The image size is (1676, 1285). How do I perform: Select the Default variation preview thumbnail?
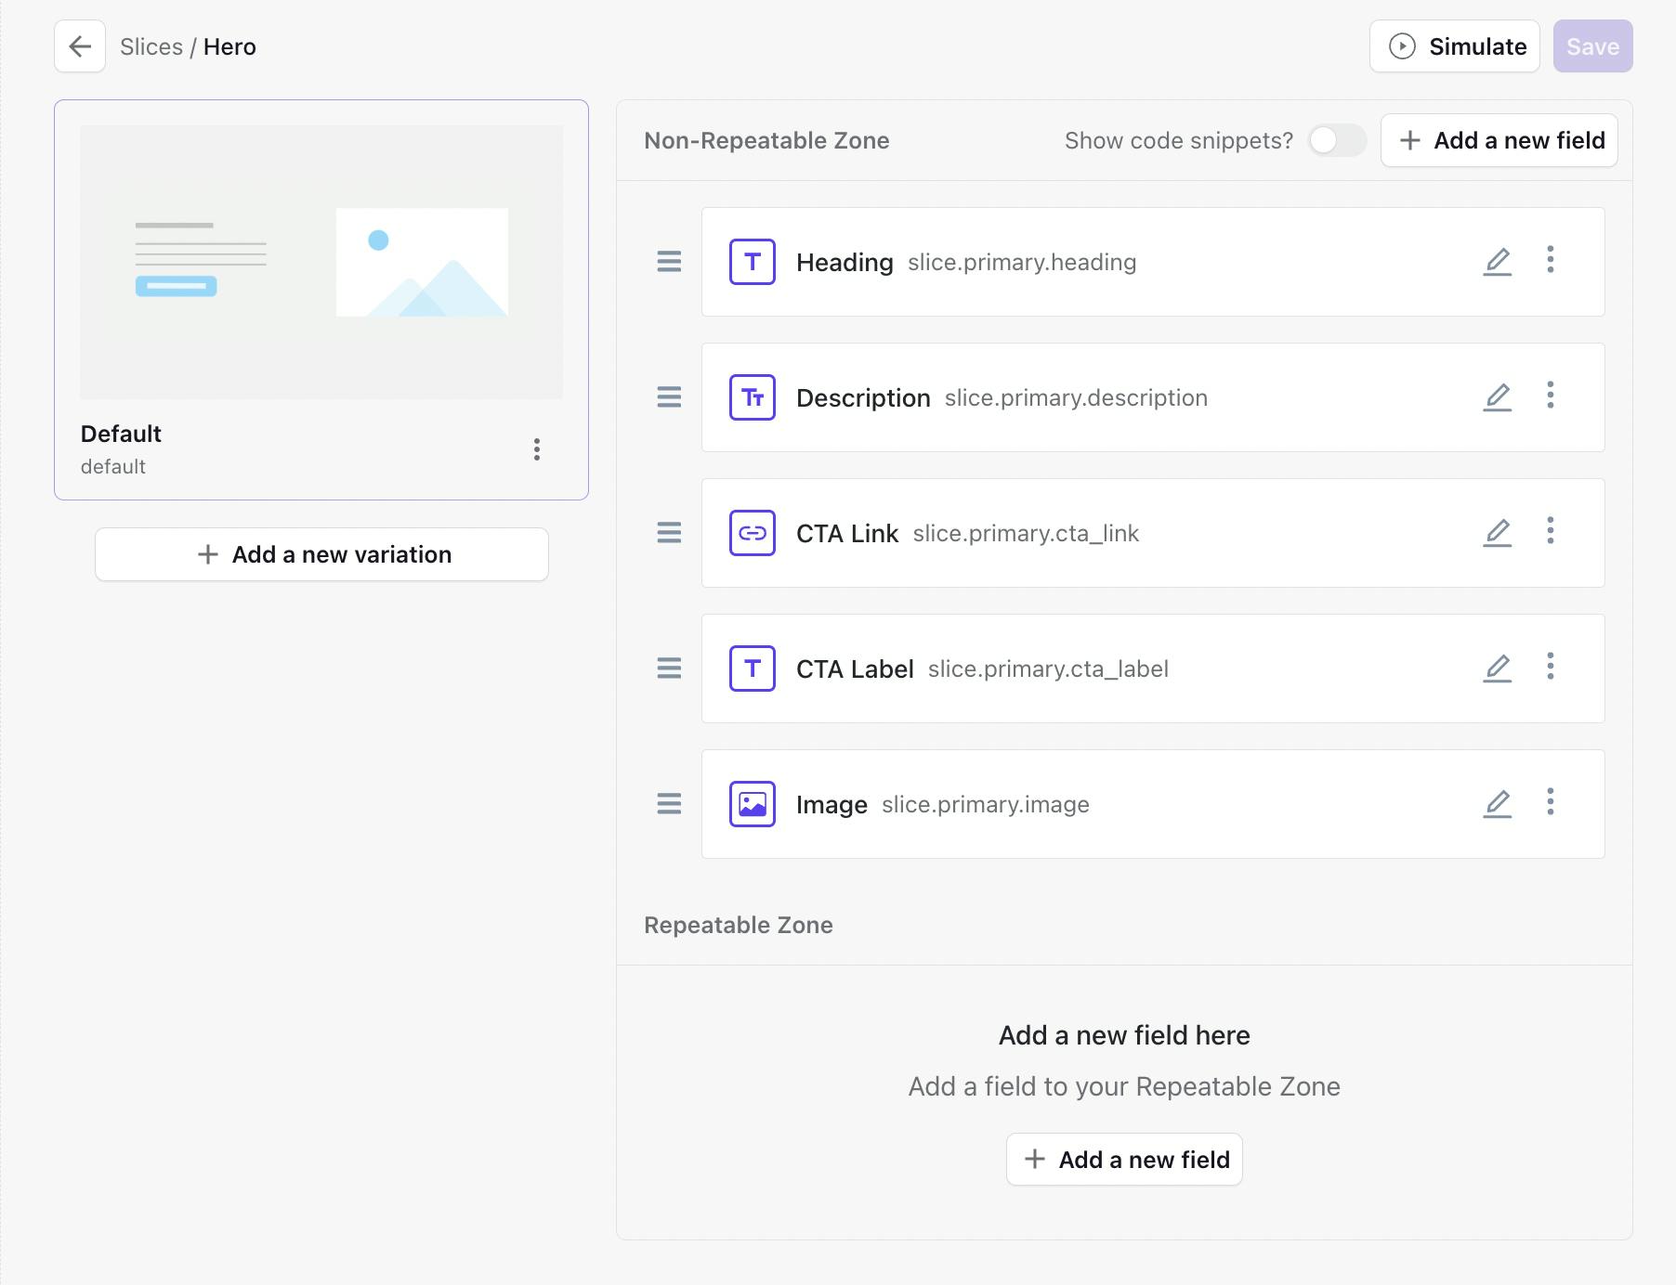[321, 262]
